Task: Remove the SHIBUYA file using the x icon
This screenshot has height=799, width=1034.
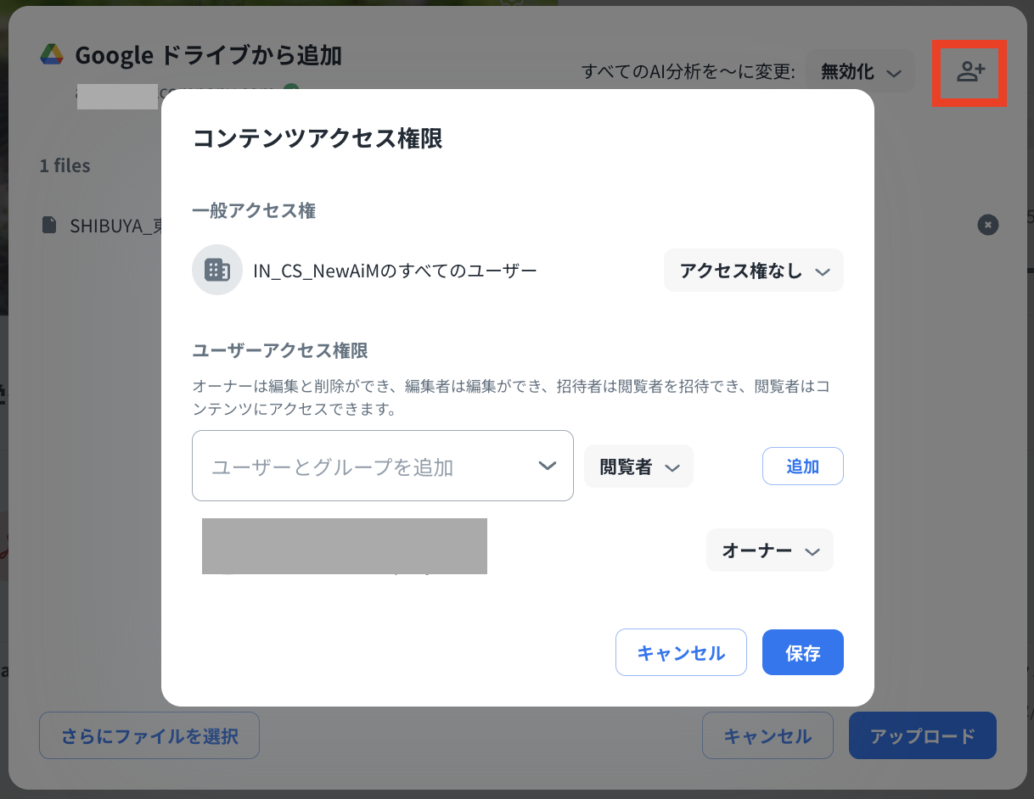Action: [x=987, y=225]
